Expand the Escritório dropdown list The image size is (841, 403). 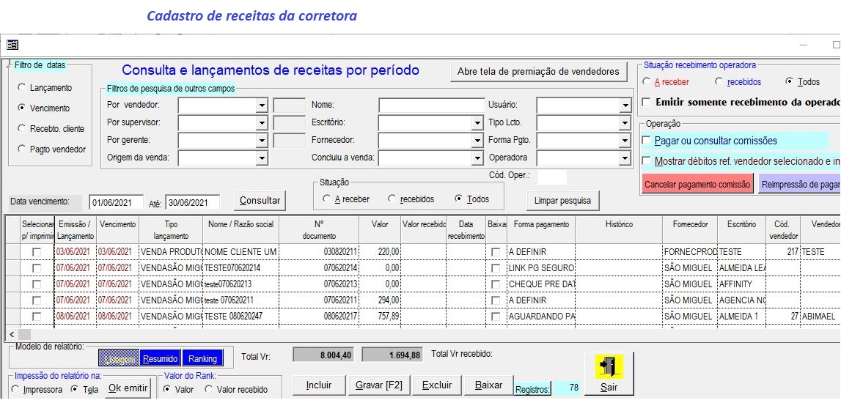click(477, 122)
